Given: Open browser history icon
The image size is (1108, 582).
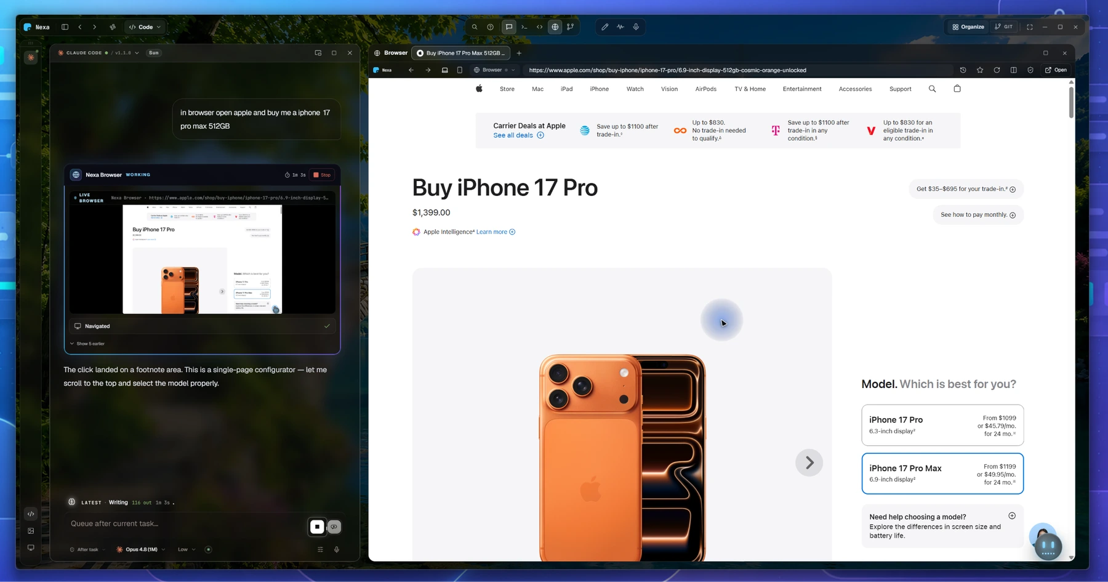Looking at the screenshot, I should (963, 70).
